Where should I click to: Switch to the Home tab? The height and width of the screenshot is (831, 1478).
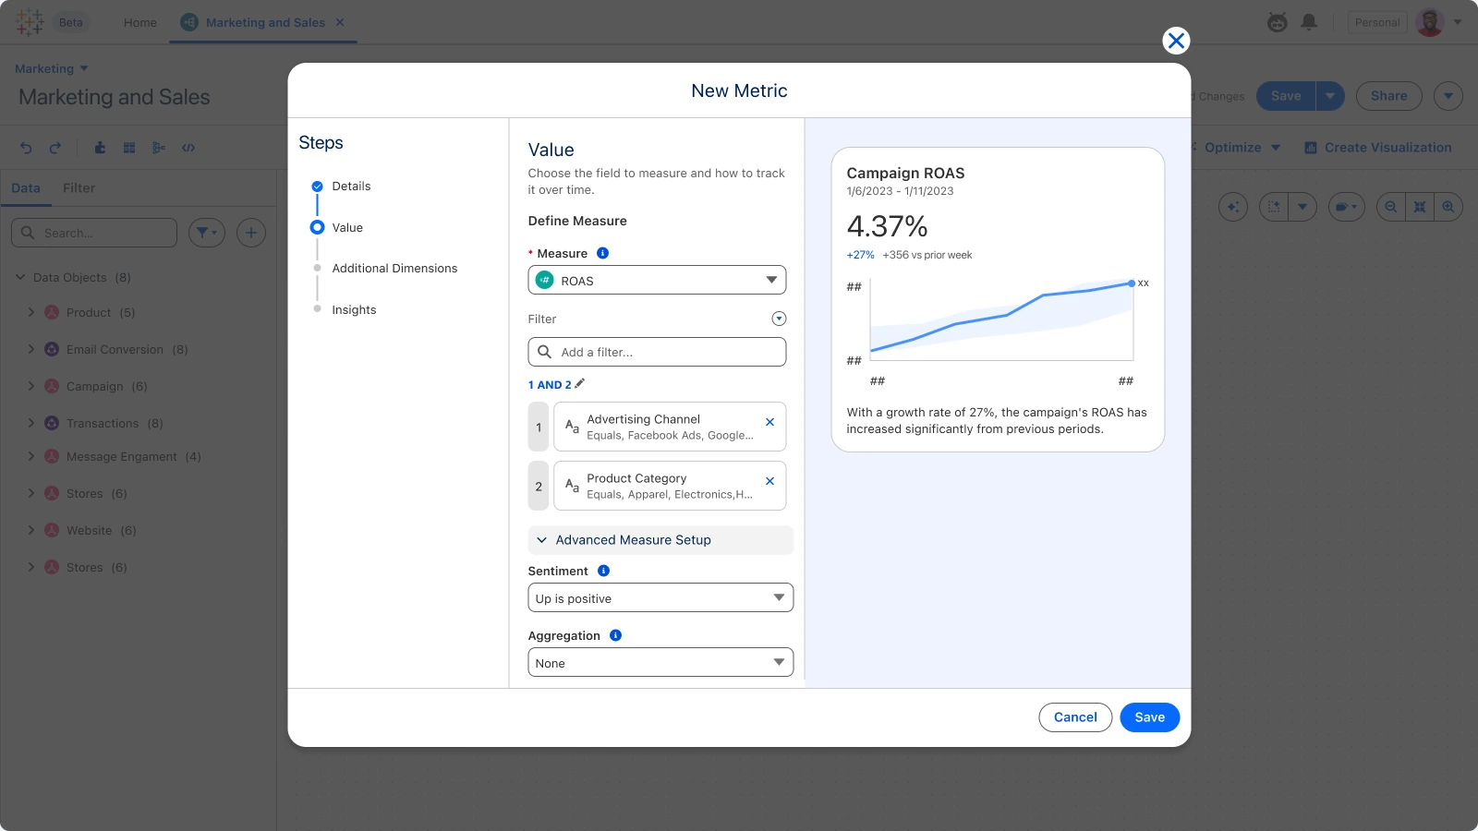(140, 22)
